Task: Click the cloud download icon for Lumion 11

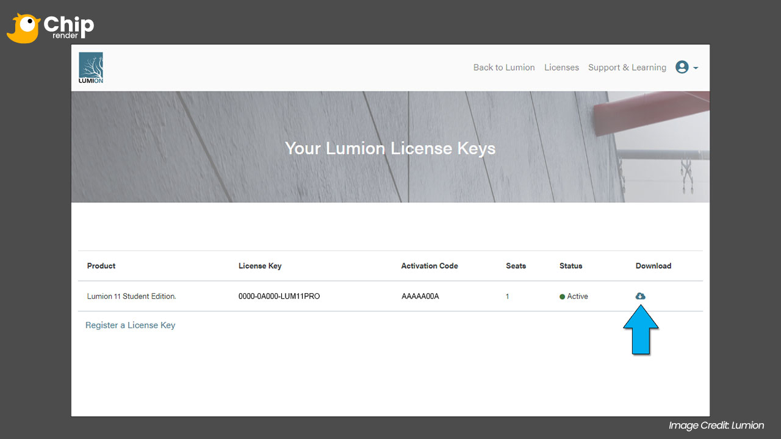Action: tap(640, 296)
